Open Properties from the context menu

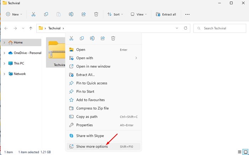[104, 125]
